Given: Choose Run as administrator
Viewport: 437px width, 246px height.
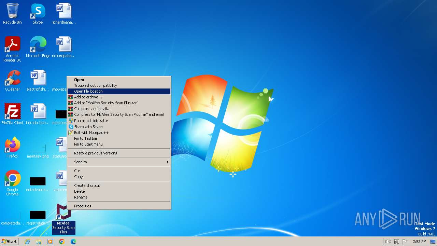Looking at the screenshot, I should 119,121.
